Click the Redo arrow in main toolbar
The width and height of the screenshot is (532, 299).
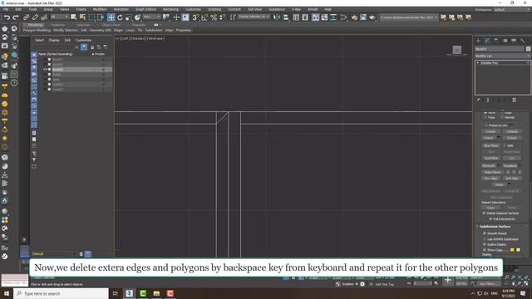[x=16, y=17]
